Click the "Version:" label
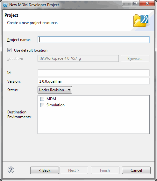 pyautogui.click(x=14, y=81)
